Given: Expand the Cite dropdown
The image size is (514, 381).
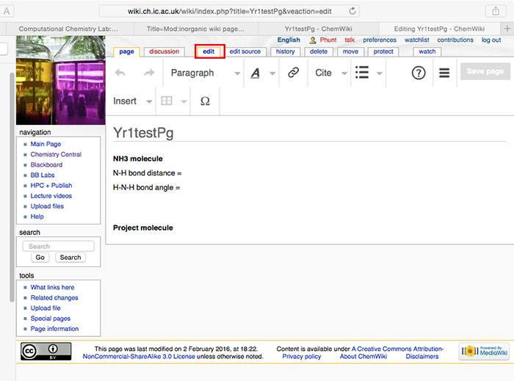Looking at the screenshot, I should click(330, 73).
